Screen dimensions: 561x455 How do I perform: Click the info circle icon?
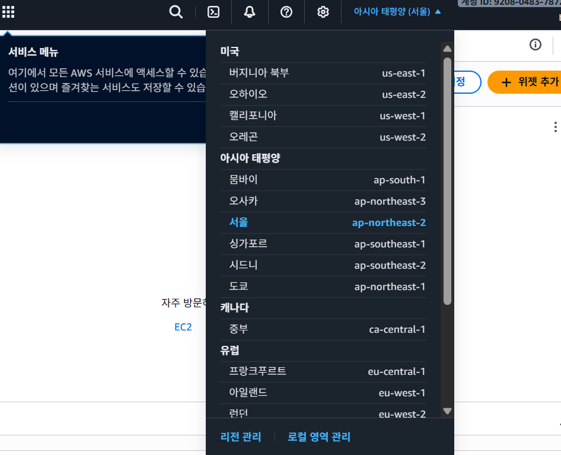tap(535, 44)
